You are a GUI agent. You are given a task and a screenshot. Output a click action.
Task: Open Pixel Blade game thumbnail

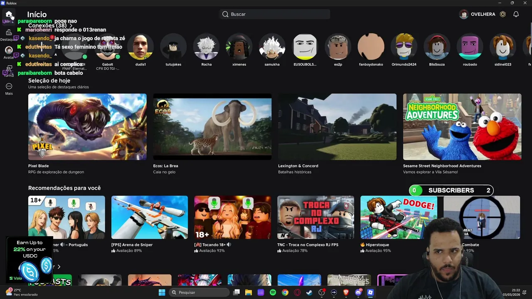pyautogui.click(x=87, y=127)
